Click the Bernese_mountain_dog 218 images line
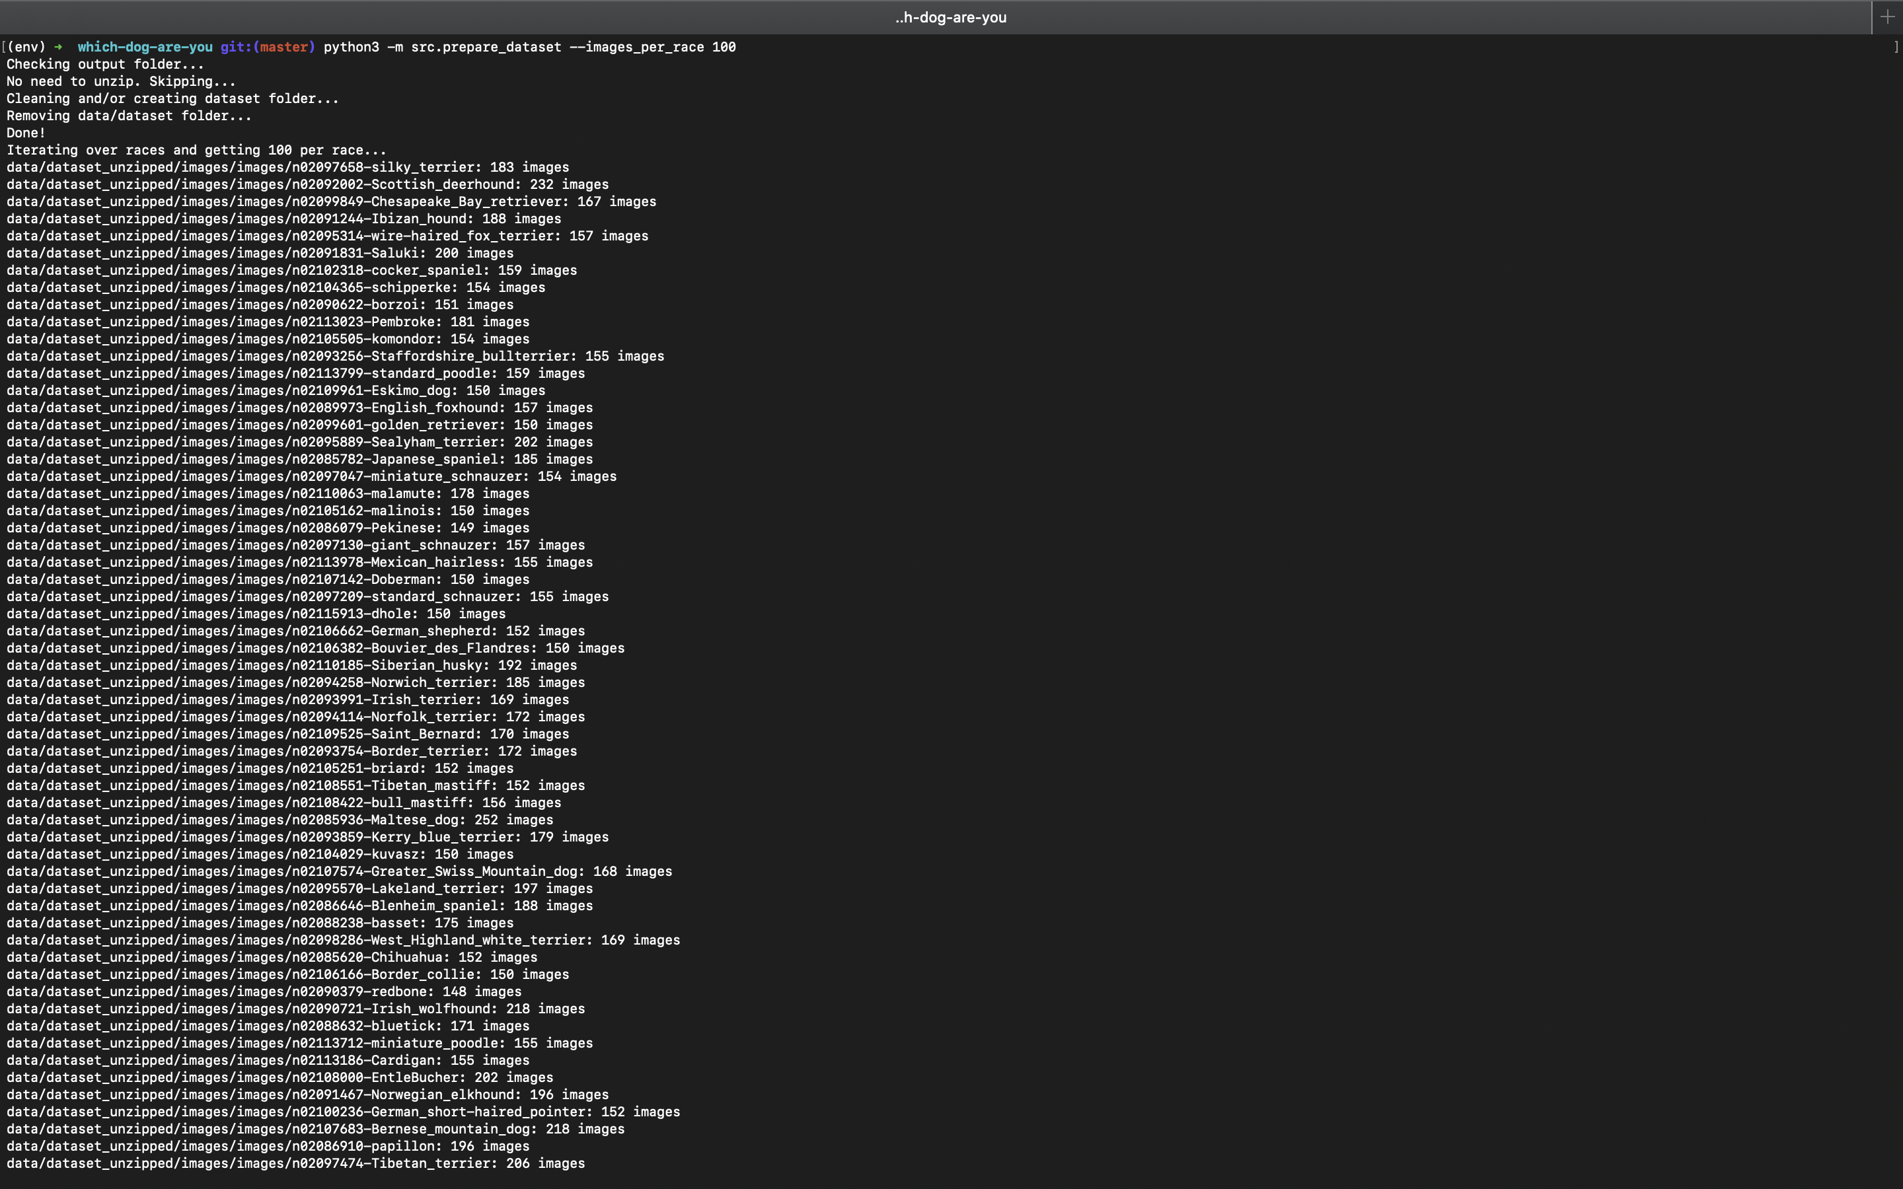The image size is (1903, 1189). pos(315,1128)
